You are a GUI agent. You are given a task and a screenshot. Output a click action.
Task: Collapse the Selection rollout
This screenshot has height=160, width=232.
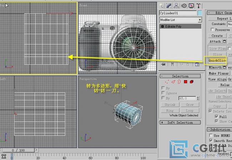point(180,76)
